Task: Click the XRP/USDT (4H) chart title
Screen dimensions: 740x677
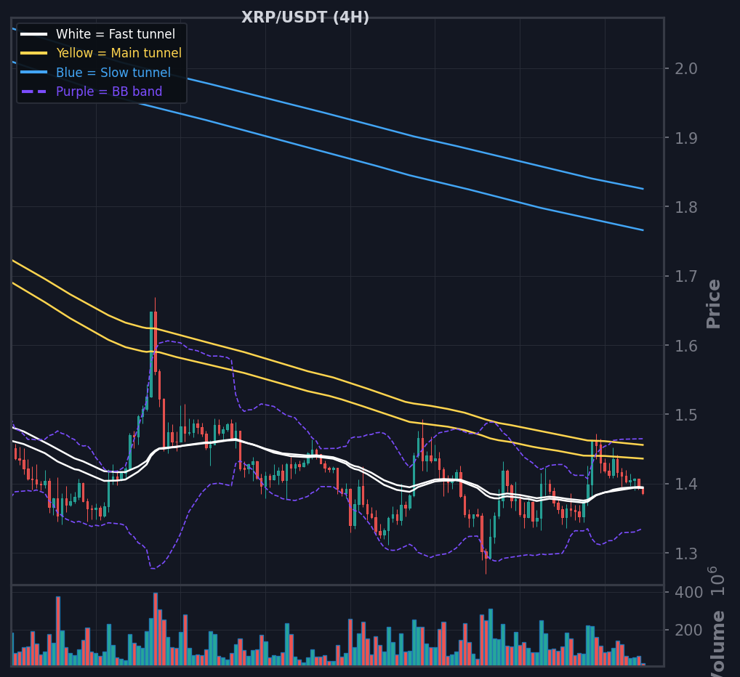Action: (305, 17)
